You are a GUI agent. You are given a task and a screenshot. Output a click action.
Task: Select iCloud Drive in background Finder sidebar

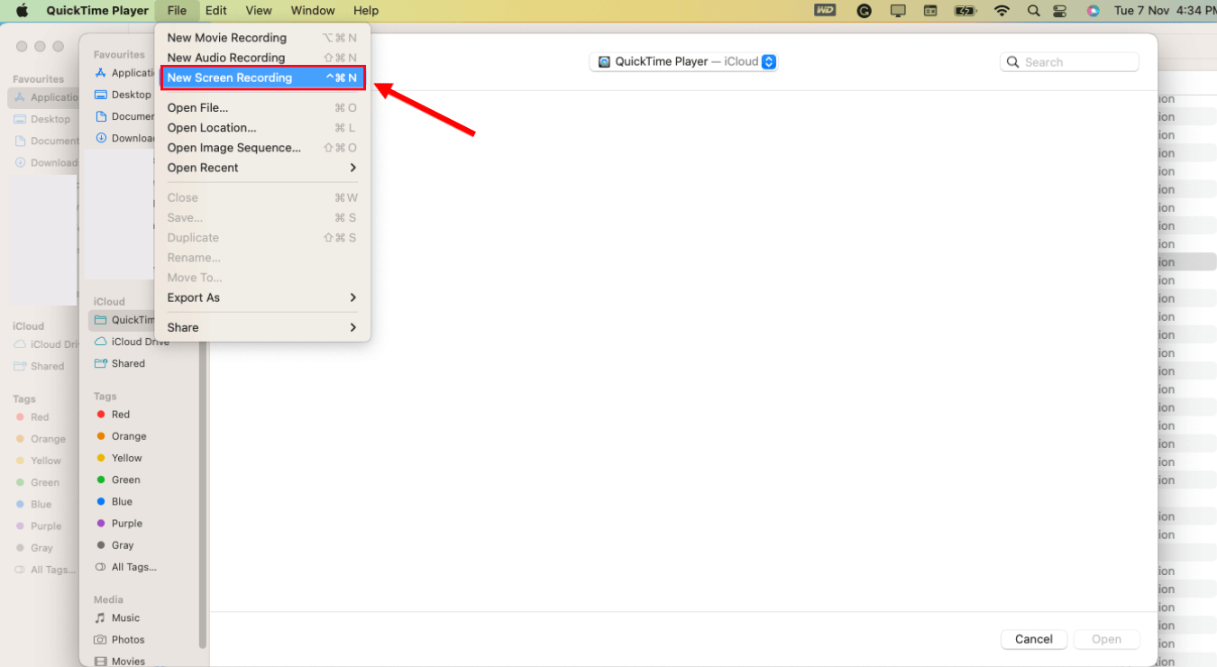coord(46,344)
